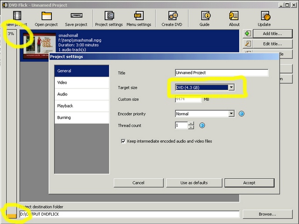Viewport: 299px width, 224px height.
Task: Click the vertical disc space progress bar
Action: (12, 124)
